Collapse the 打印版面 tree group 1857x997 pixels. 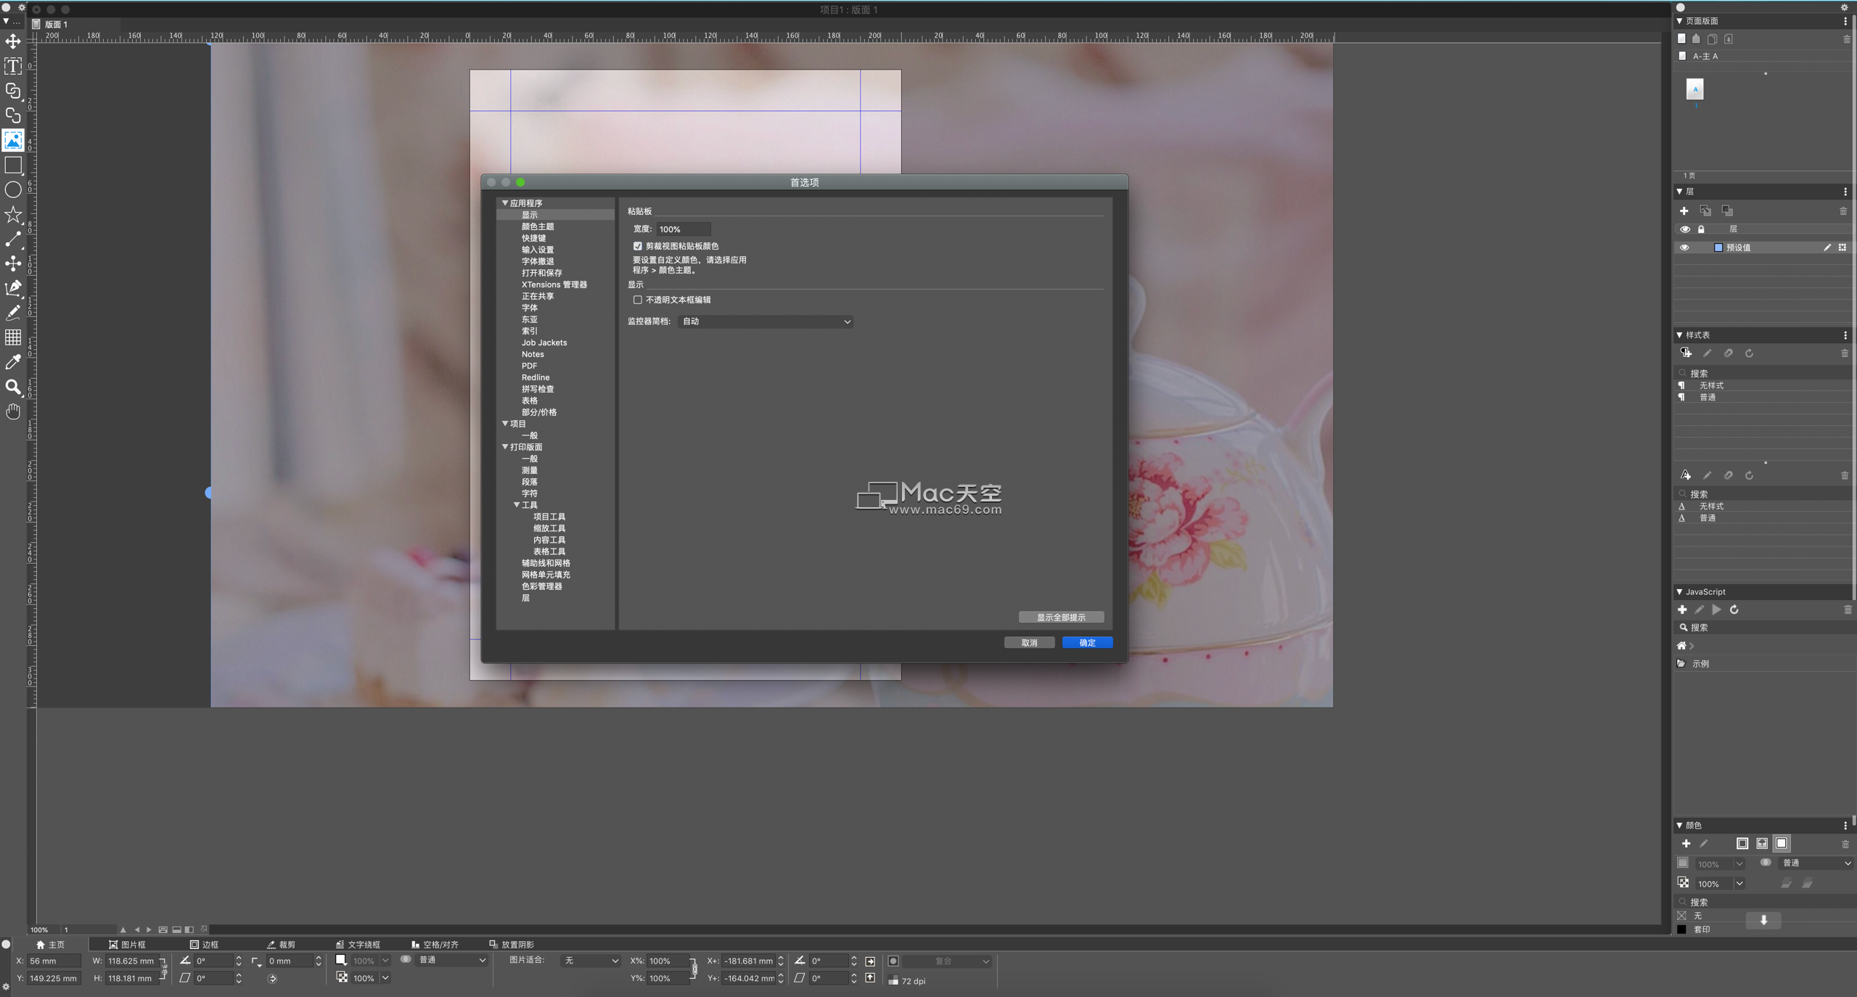[x=505, y=448]
